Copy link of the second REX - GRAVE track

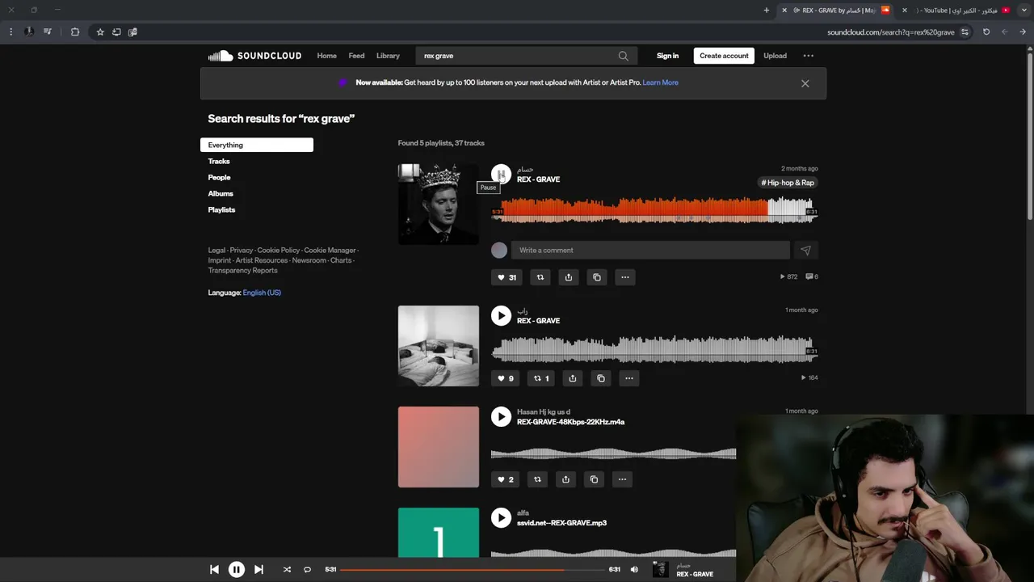click(601, 378)
